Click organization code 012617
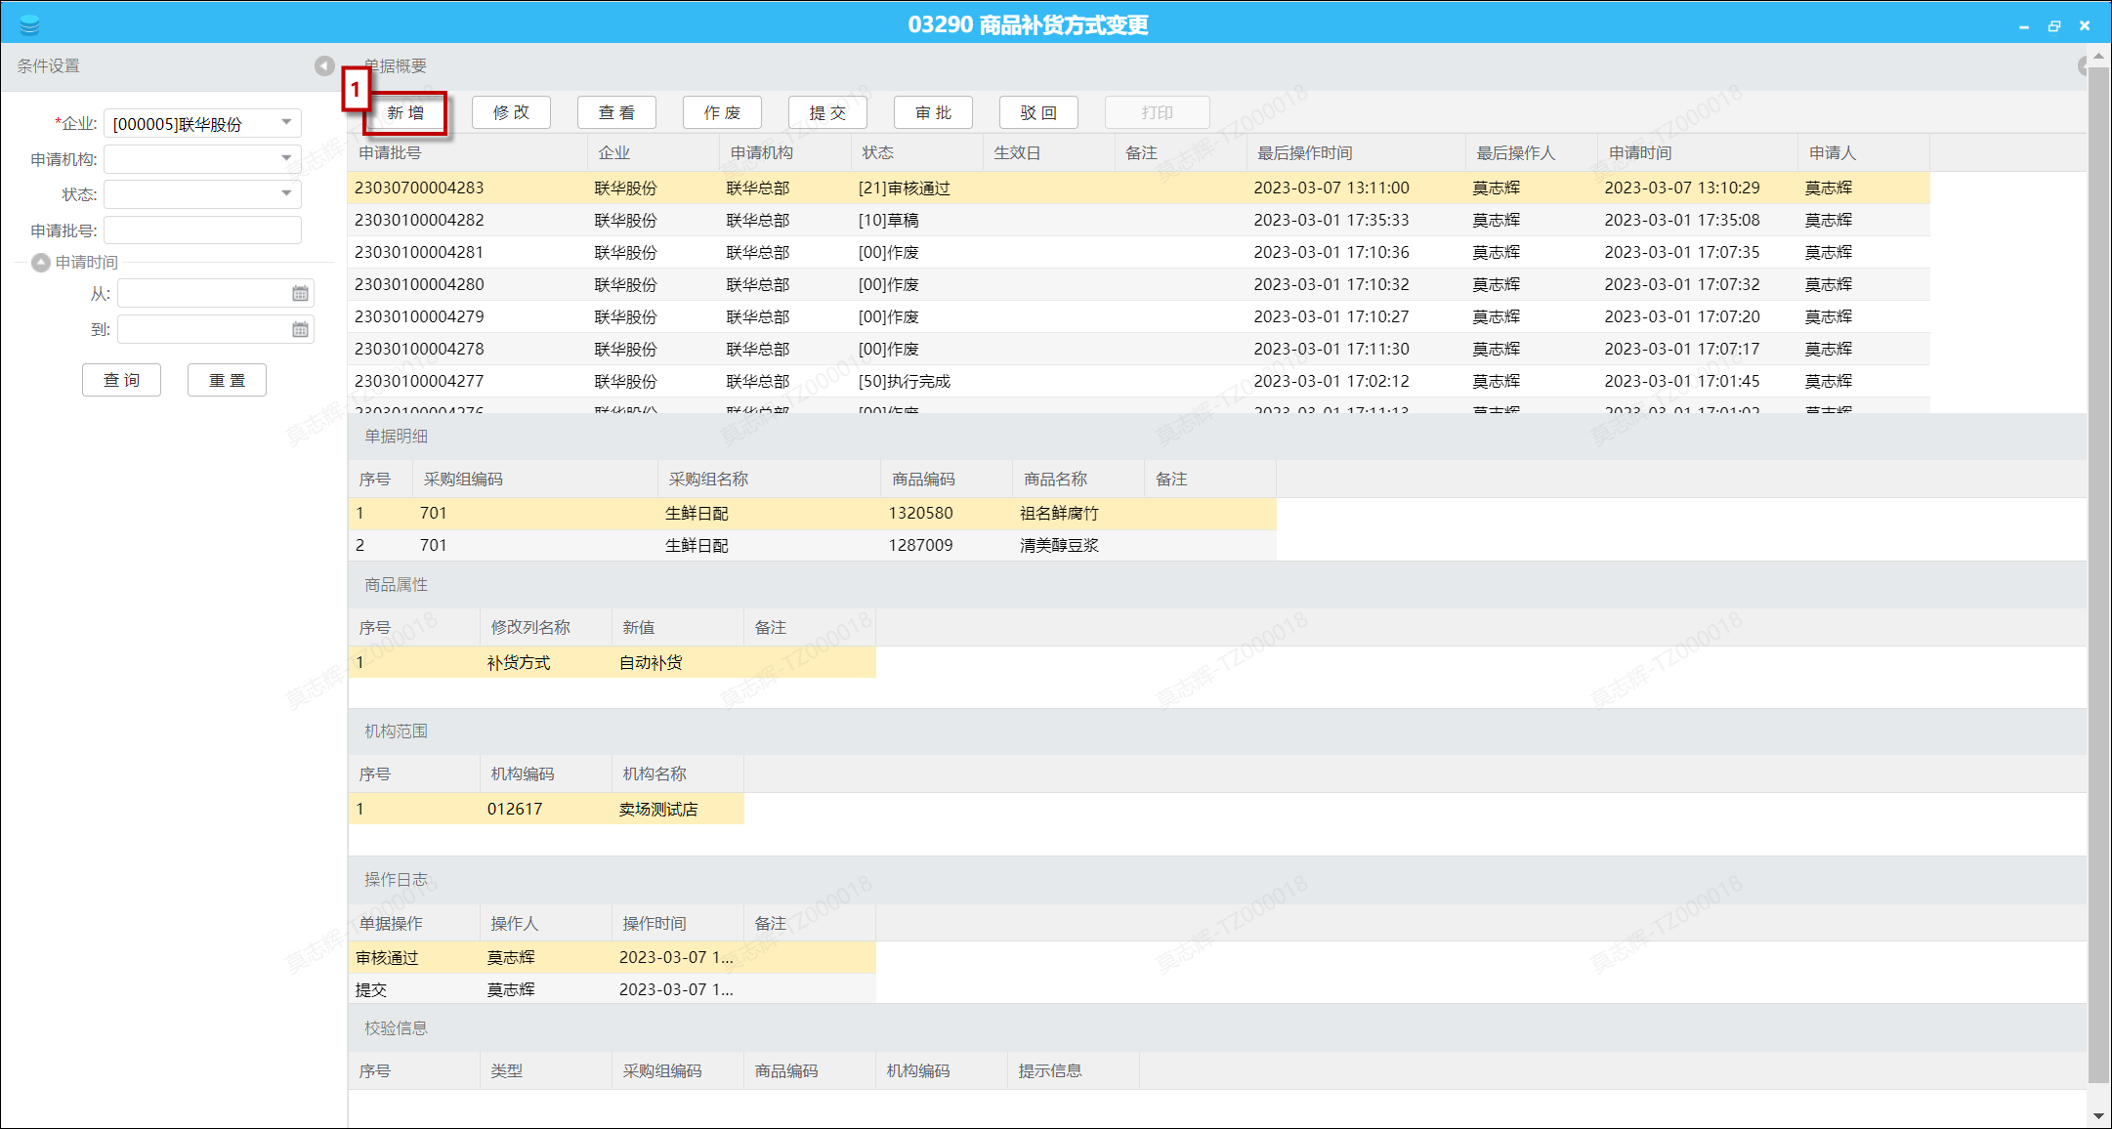The height and width of the screenshot is (1129, 2112). pyautogui.click(x=515, y=809)
